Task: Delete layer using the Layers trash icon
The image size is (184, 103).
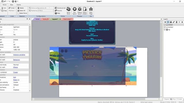Action: coord(177,22)
